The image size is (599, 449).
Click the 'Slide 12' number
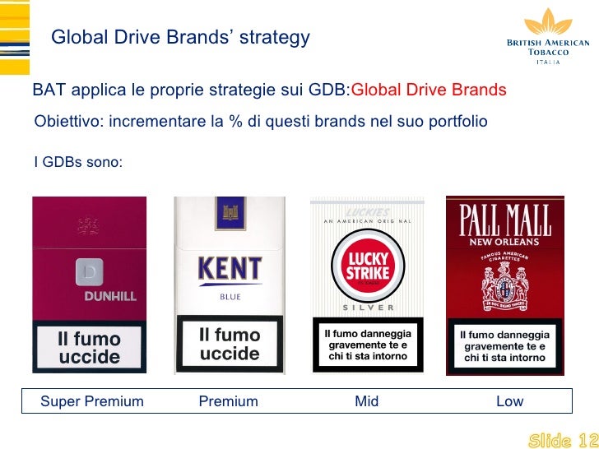563,441
